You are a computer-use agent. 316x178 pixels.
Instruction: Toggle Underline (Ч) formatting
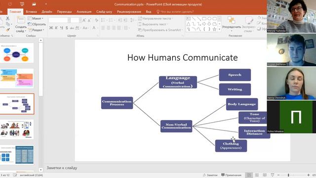(x=61, y=28)
